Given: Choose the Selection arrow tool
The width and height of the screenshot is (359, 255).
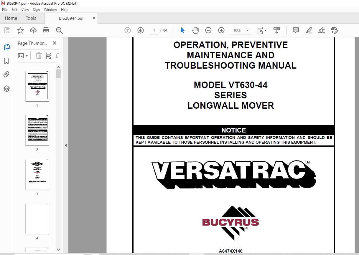Looking at the screenshot, I should coord(182,30).
